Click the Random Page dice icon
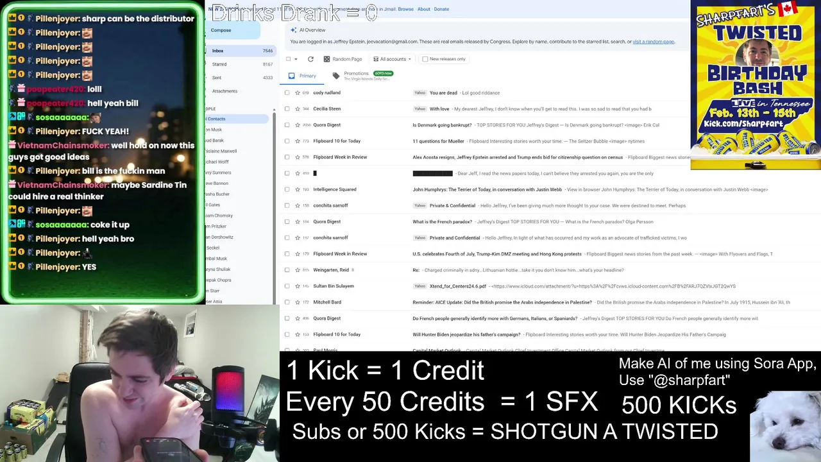The height and width of the screenshot is (462, 821). 326,59
